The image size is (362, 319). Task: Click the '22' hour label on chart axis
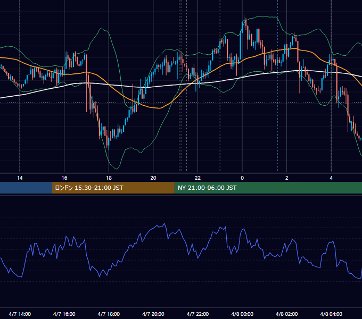pos(198,178)
